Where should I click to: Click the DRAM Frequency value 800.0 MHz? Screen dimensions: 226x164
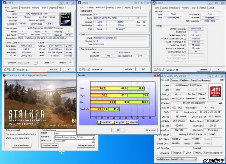click(x=196, y=29)
